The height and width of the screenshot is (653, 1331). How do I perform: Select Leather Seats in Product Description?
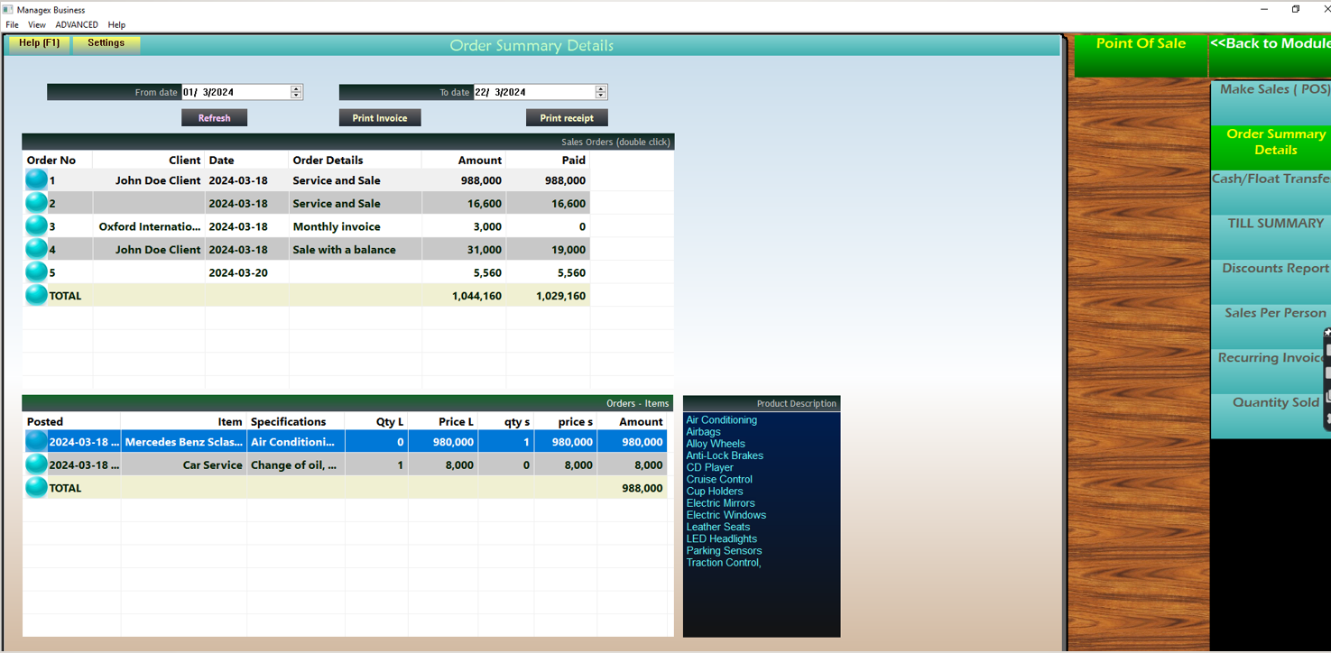[717, 527]
